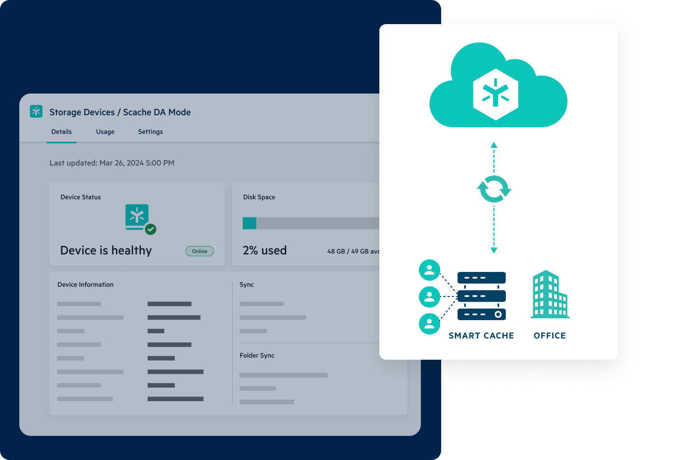Viewport: 695px width, 460px height.
Task: Expand the Folder Sync section
Action: [x=257, y=355]
